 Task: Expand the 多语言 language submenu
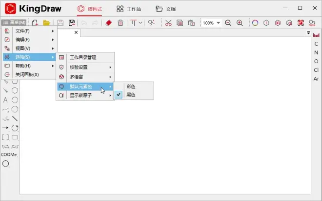(x=85, y=77)
